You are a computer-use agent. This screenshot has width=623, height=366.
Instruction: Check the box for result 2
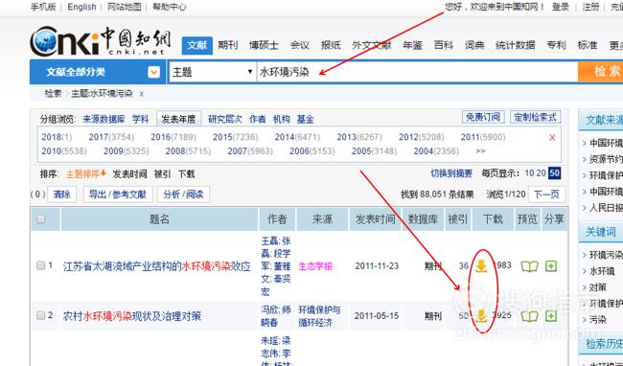(40, 315)
